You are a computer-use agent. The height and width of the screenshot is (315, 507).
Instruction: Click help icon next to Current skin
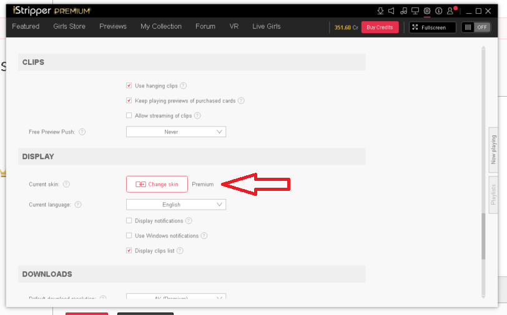[66, 184]
